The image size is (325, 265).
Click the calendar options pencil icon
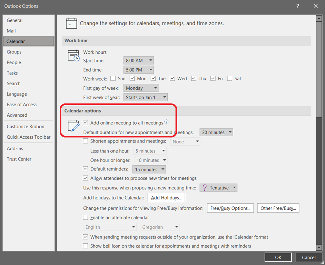73,126
